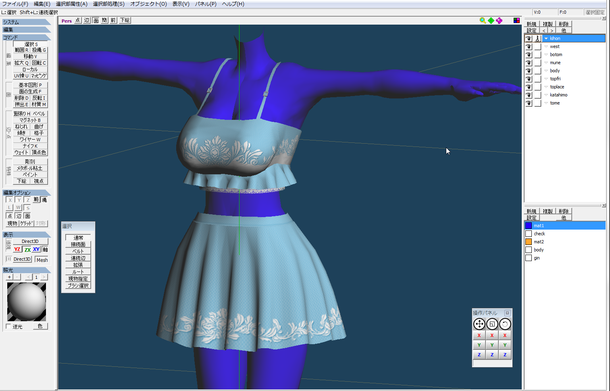
Task: Click the lighting direction sphere preview
Action: [27, 302]
